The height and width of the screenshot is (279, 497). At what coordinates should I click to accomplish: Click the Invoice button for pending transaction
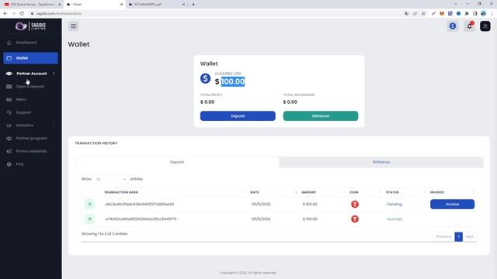452,204
